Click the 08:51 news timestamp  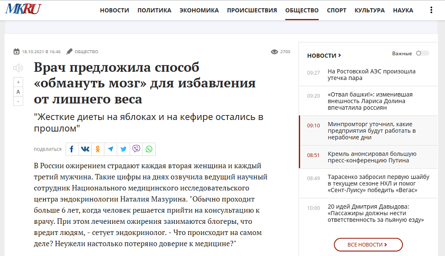[313, 156]
